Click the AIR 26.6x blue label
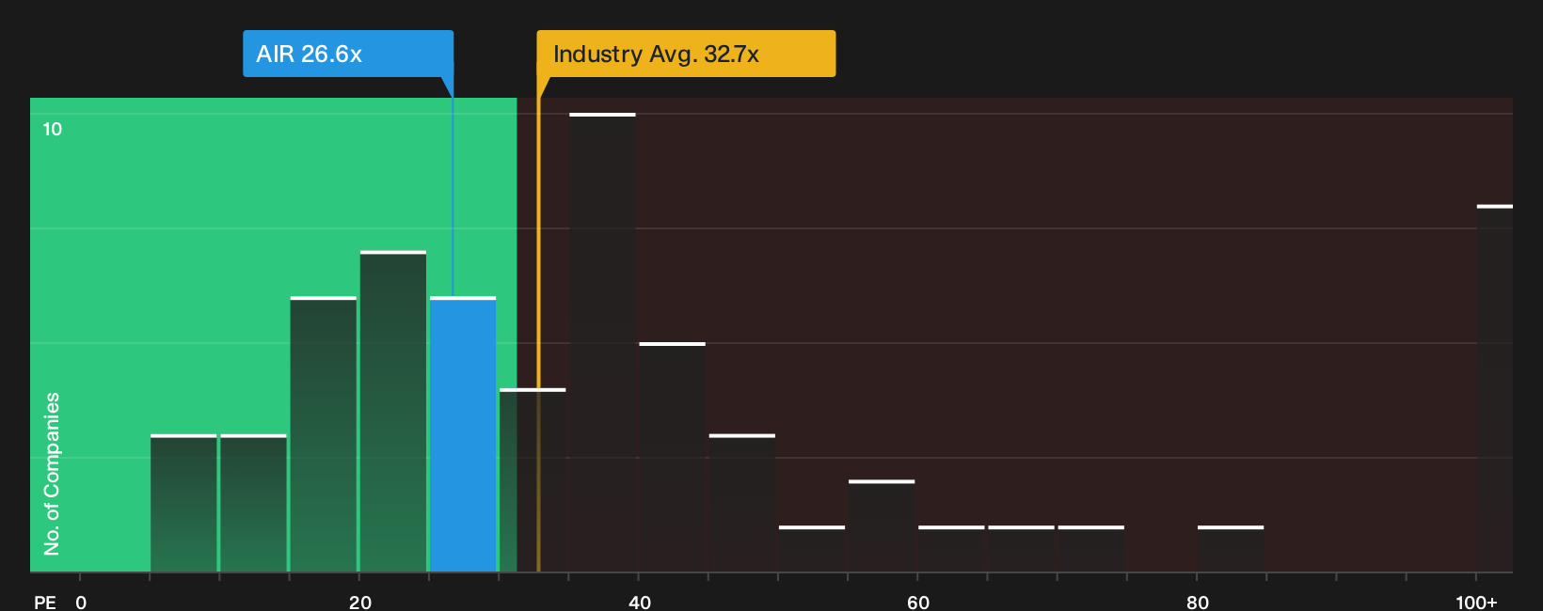Viewport: 1543px width, 611px height. (x=348, y=54)
